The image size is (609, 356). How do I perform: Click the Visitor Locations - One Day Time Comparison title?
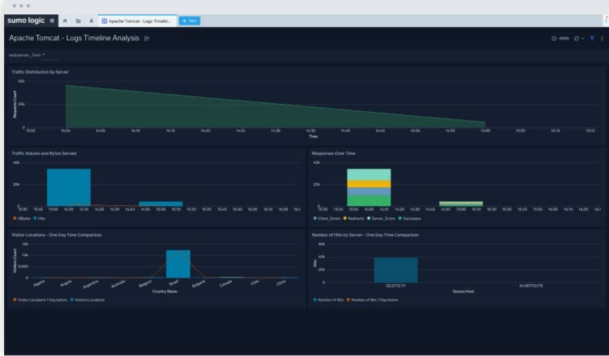pyautogui.click(x=56, y=235)
